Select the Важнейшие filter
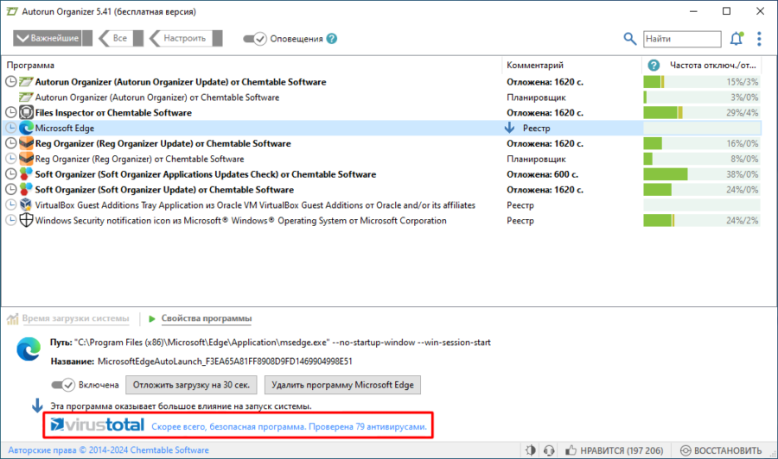This screenshot has width=778, height=459. click(52, 38)
